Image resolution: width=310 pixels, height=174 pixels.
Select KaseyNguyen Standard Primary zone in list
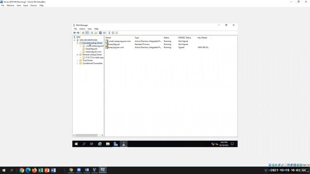click(x=114, y=44)
